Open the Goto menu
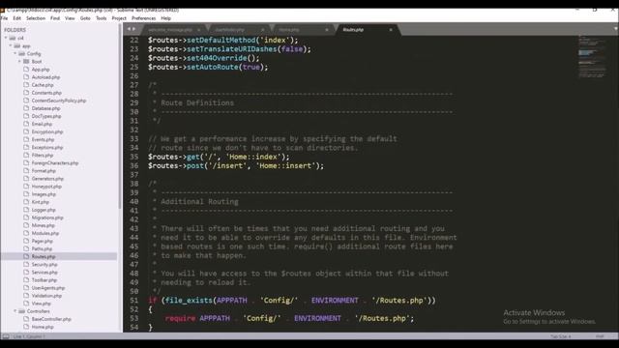Image resolution: width=619 pixels, height=348 pixels. point(85,18)
